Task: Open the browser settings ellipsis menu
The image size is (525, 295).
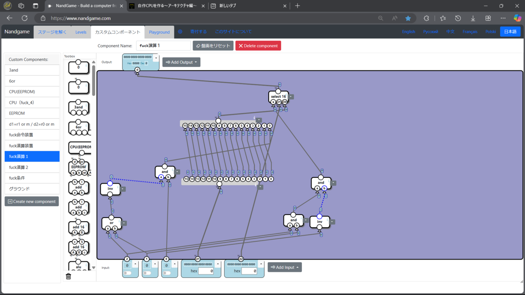Action: tap(503, 18)
